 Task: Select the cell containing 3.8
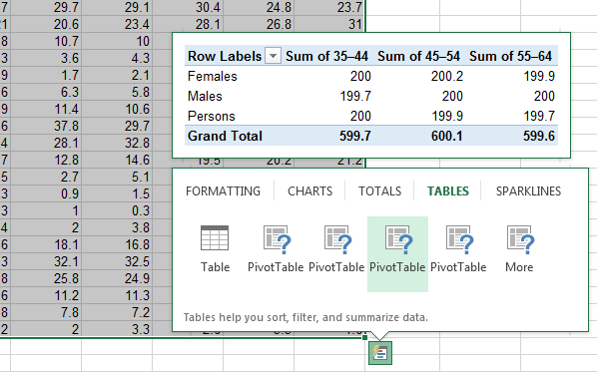point(117,227)
